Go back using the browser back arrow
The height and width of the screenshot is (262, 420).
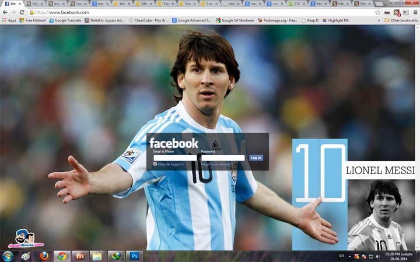[5, 12]
